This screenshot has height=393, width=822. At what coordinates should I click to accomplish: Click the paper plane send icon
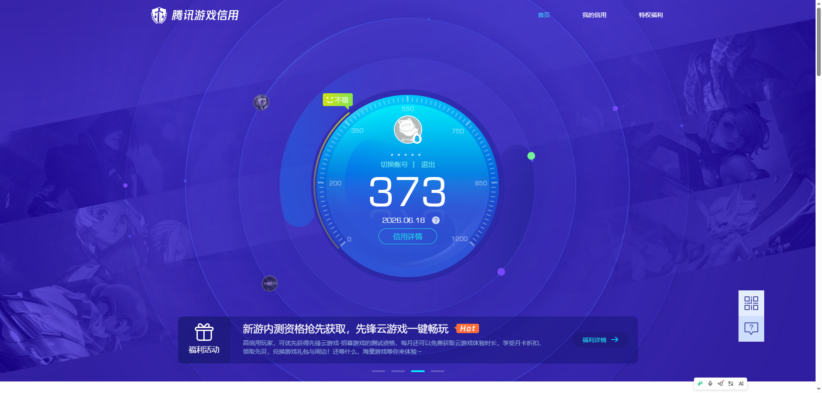(x=721, y=384)
